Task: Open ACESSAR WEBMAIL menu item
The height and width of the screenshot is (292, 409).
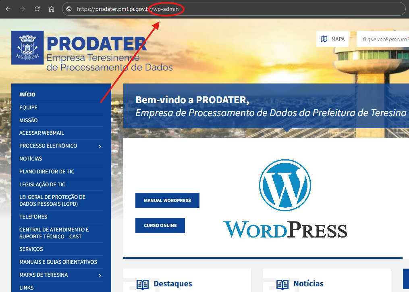Action: (42, 133)
